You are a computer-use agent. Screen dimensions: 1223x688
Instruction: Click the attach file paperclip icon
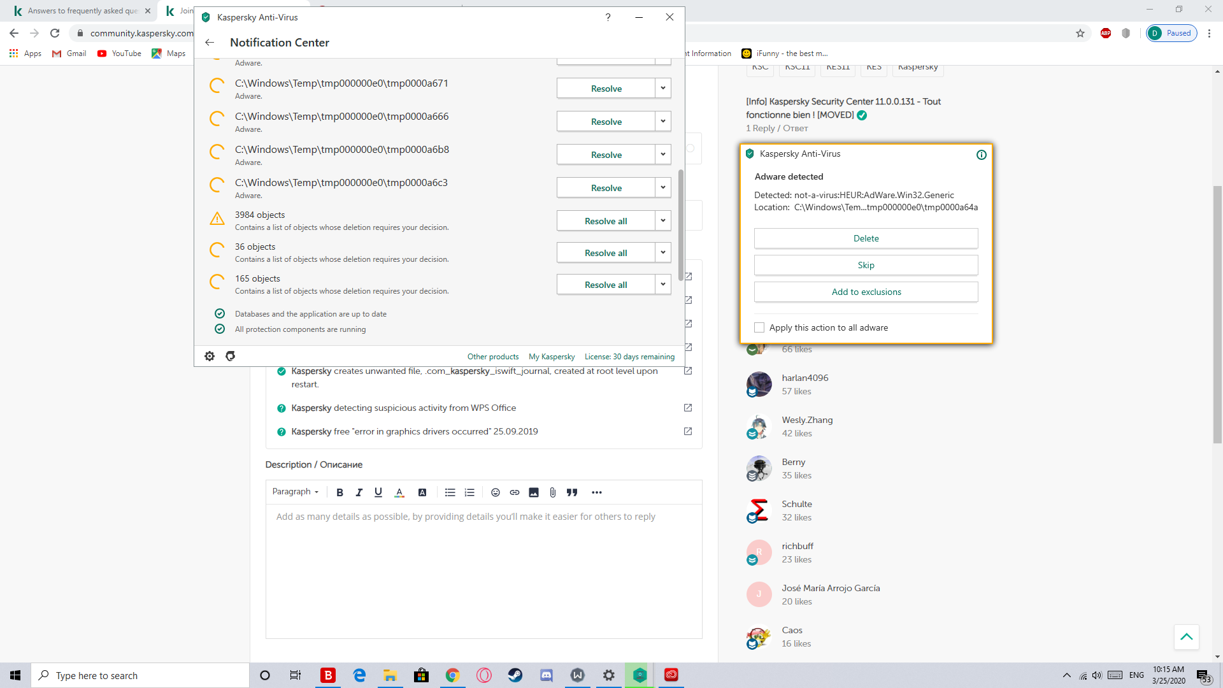tap(552, 492)
